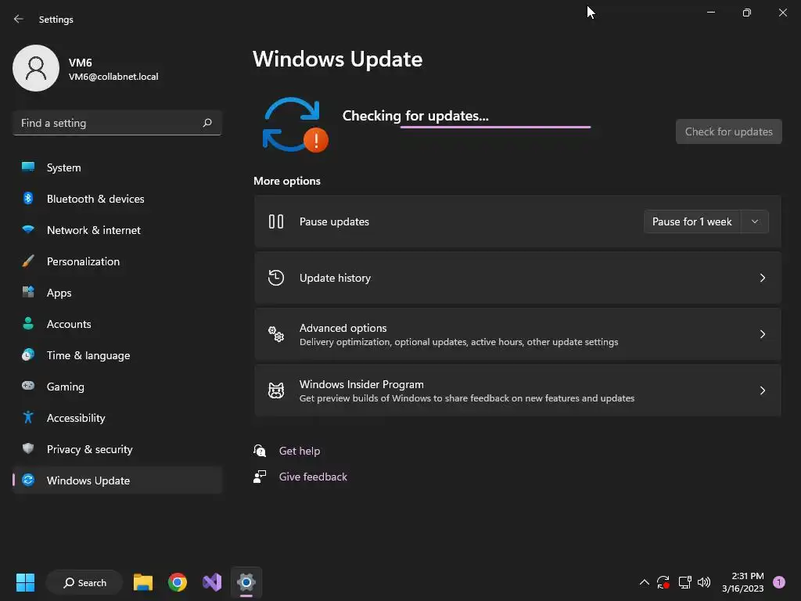This screenshot has width=801, height=601.
Task: Open the Give feedback link
Action: pos(313,477)
